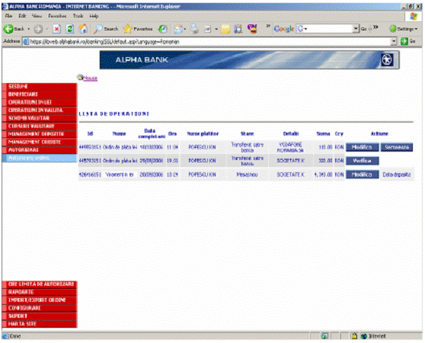The height and width of the screenshot is (343, 425).
Task: Open CURSURI VALUTARE in the sidebar
Action: [x=40, y=127]
